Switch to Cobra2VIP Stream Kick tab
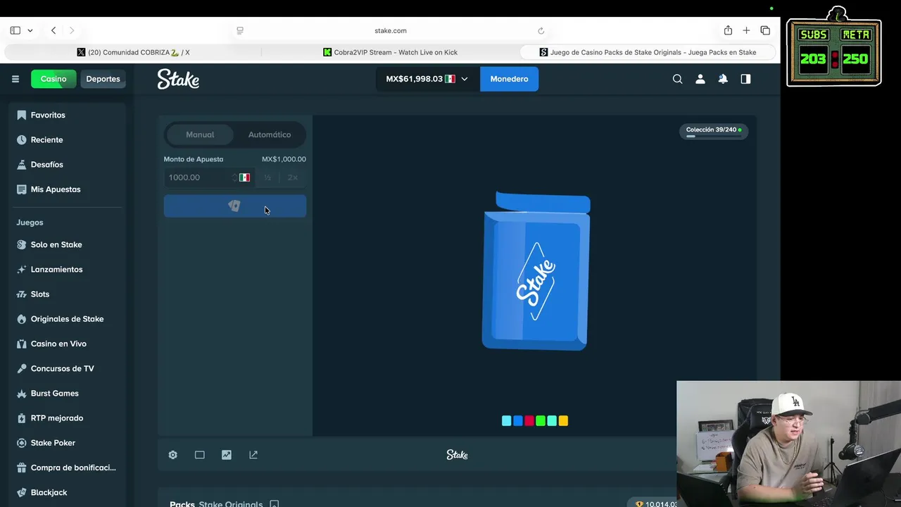 point(391,52)
